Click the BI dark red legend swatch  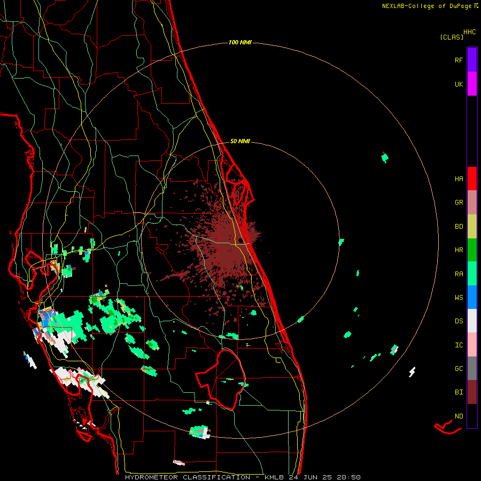tap(472, 392)
